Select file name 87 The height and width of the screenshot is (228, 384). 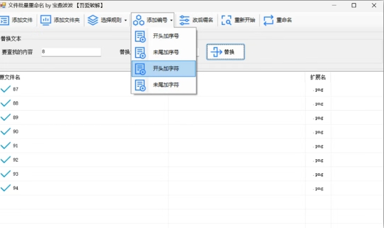(x=16, y=89)
